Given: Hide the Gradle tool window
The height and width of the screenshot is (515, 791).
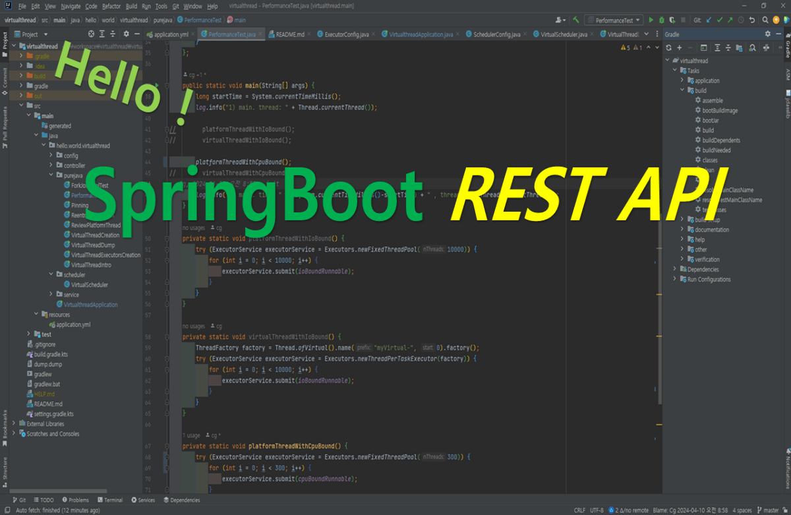Looking at the screenshot, I should tap(778, 34).
